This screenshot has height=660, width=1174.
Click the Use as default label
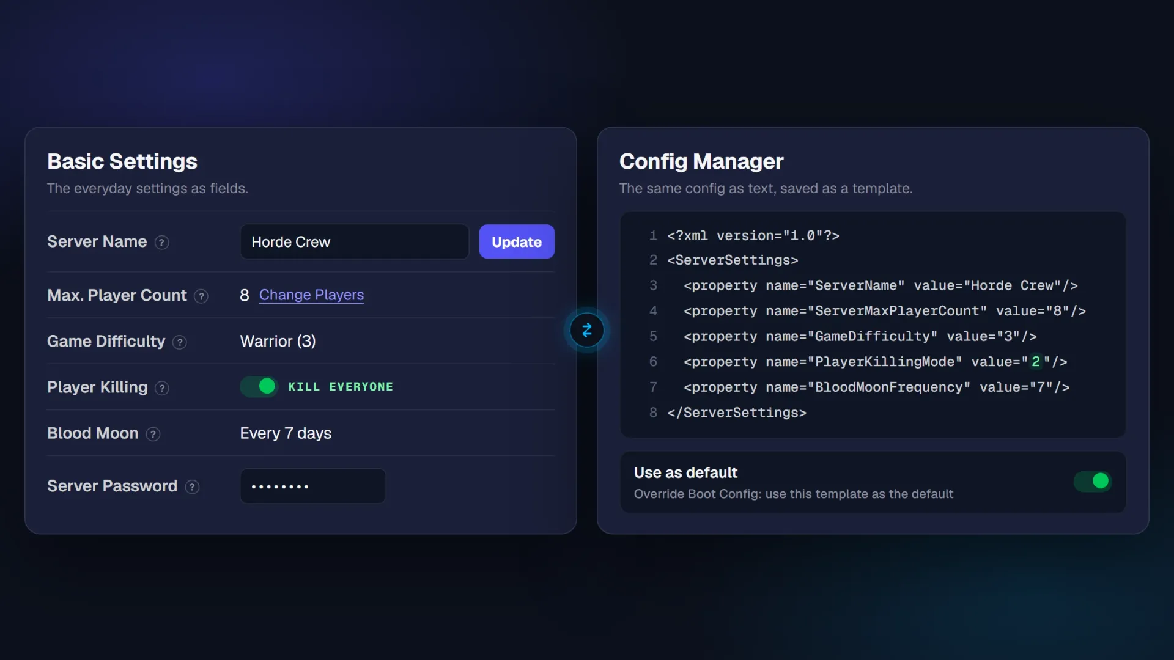[x=685, y=472]
